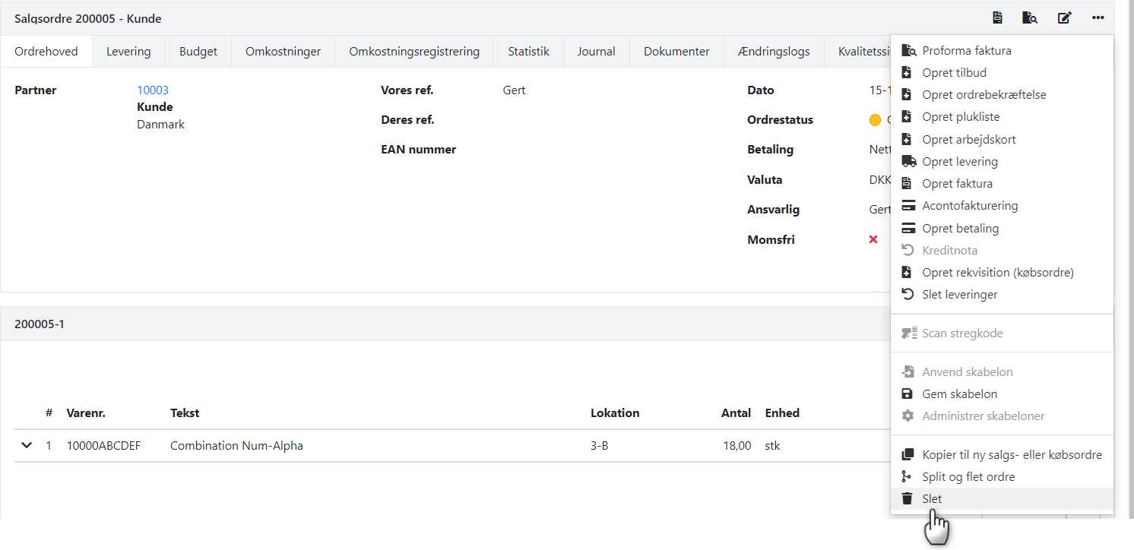Click the document icon in the order header
1134x550 pixels.
997,18
